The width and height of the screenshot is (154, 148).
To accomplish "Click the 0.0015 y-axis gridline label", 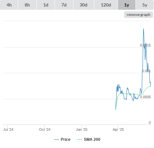I will click(145, 45).
